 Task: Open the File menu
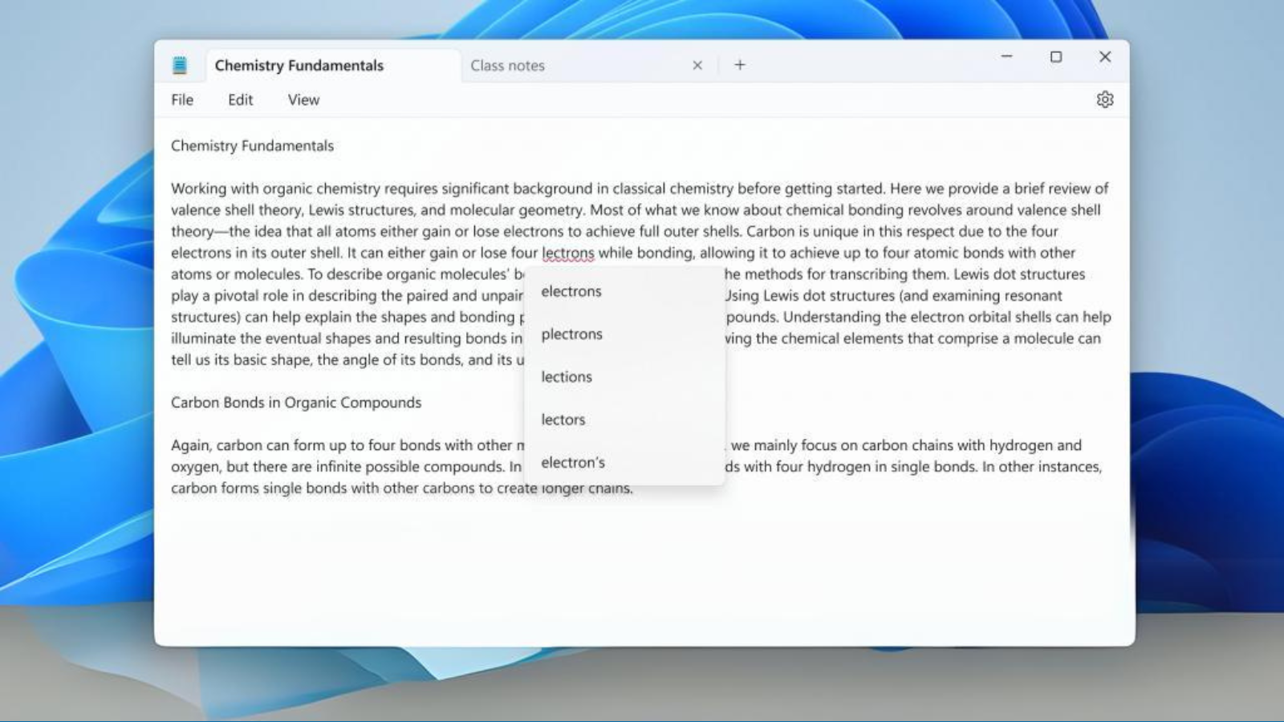click(x=182, y=99)
